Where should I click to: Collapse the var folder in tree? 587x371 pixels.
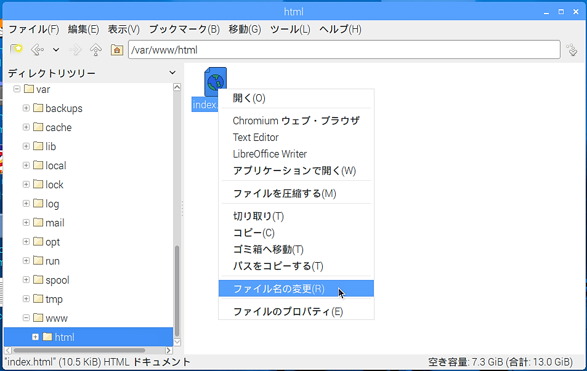pos(17,89)
